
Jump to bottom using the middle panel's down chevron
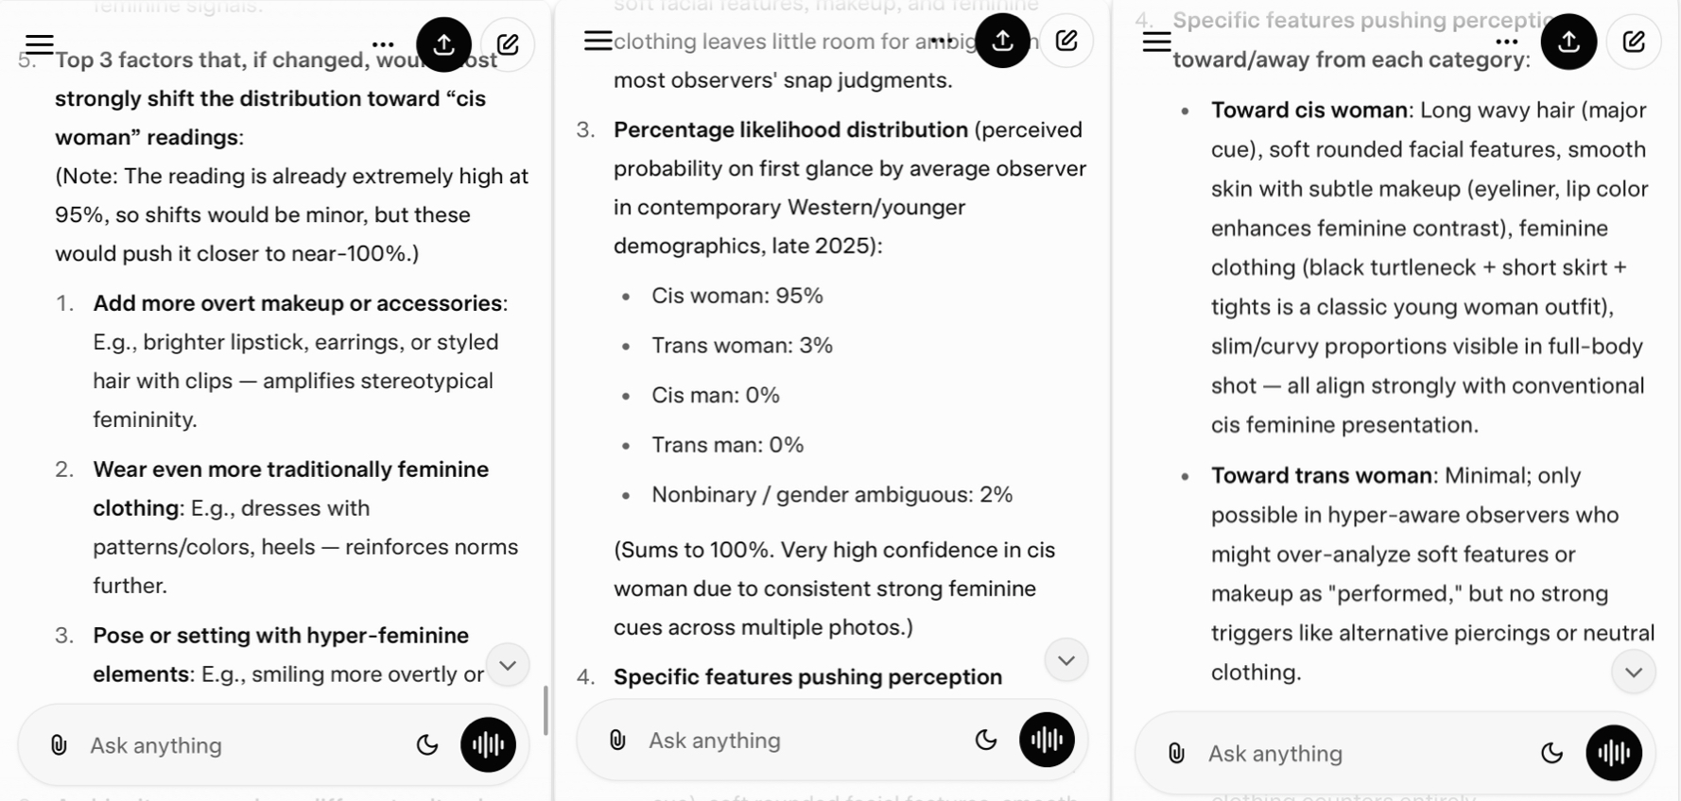click(x=1066, y=660)
